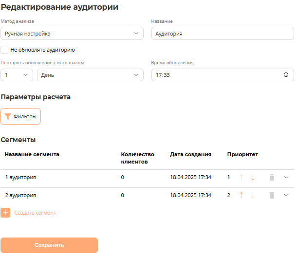Click the 'Название' text field
This screenshot has width=297, height=256.
(223, 34)
